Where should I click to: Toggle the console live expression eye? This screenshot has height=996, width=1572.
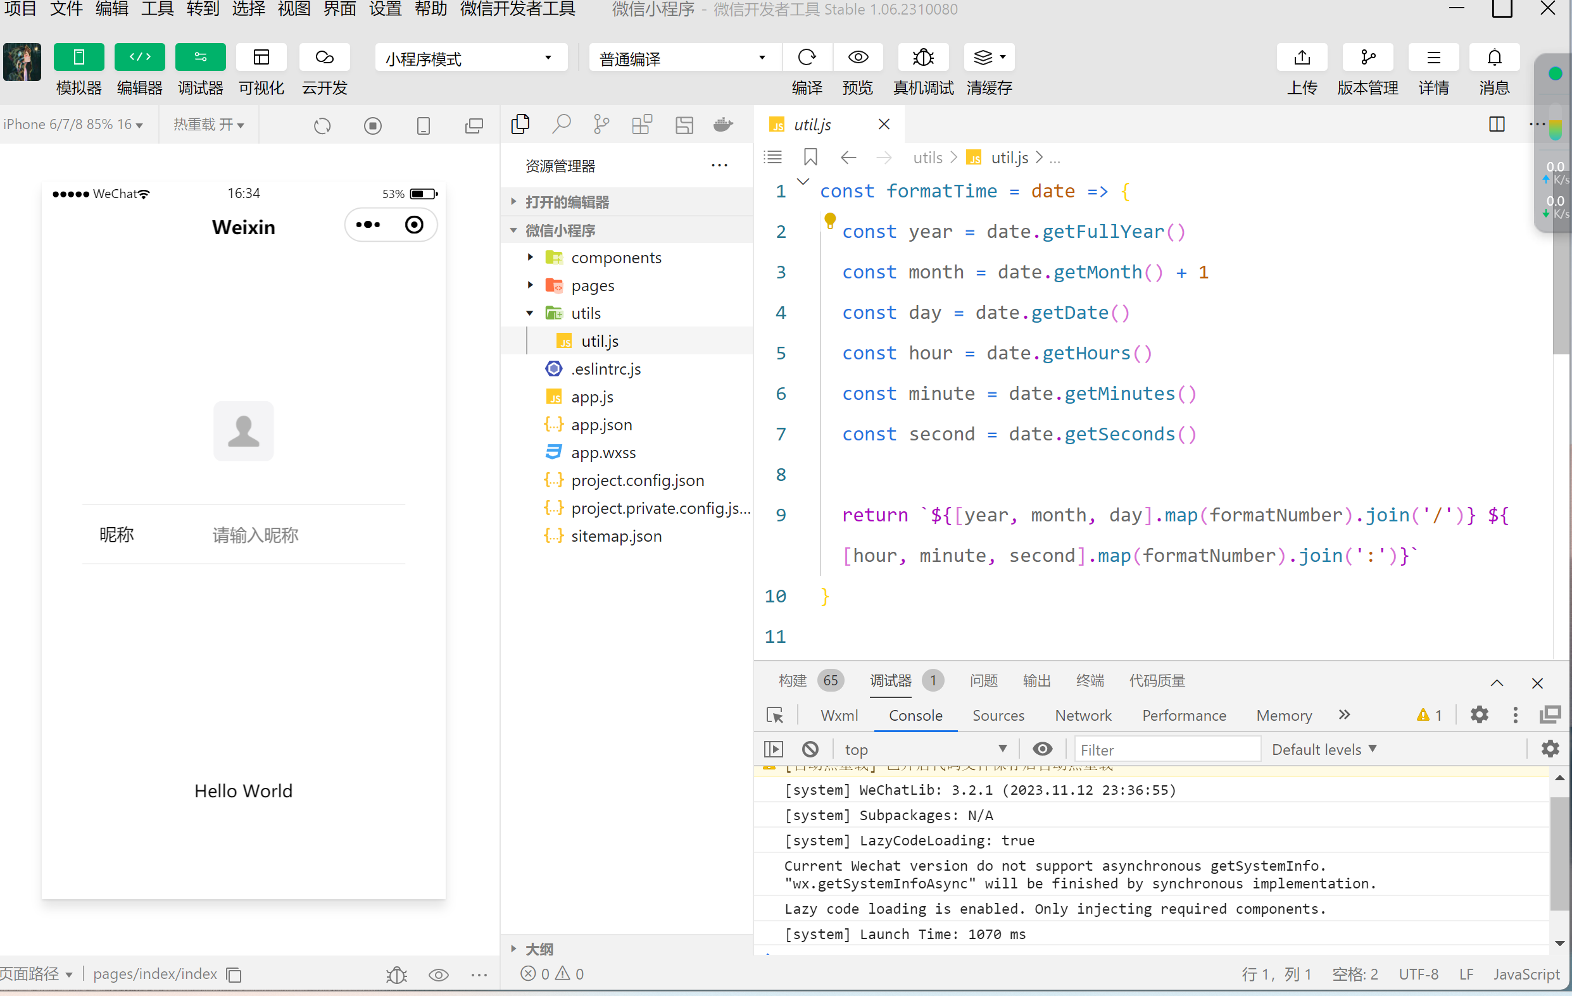click(1042, 749)
